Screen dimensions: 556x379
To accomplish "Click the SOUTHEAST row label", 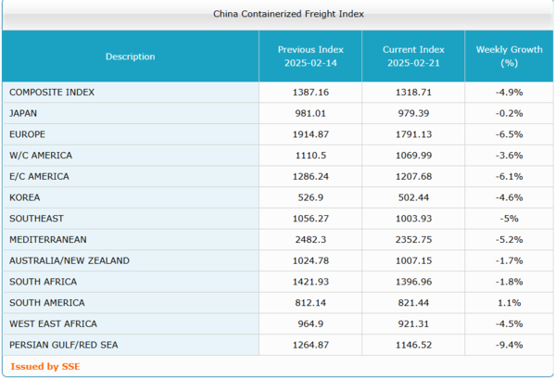I will (35, 219).
